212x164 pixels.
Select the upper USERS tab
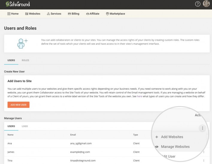(11, 60)
